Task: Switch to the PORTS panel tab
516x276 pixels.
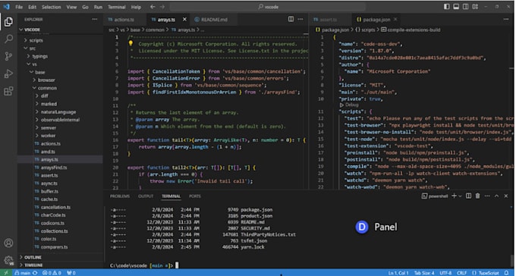Action: tap(195, 196)
